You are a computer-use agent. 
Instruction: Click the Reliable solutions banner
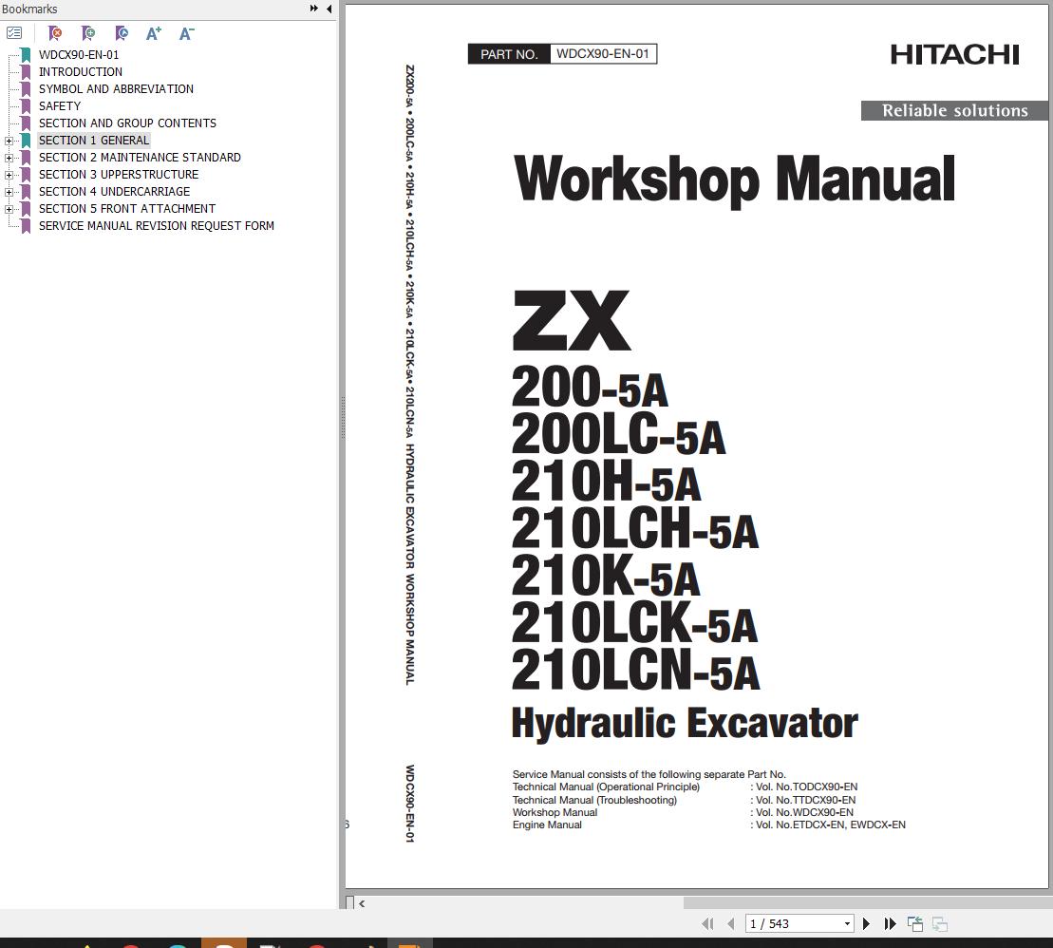coord(954,110)
